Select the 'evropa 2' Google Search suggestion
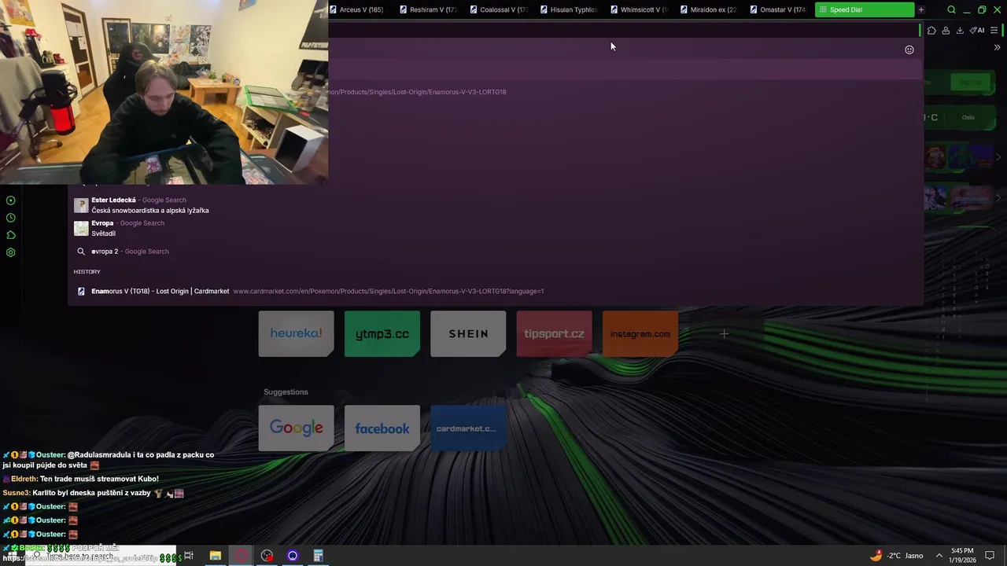The height and width of the screenshot is (566, 1007). 496,252
